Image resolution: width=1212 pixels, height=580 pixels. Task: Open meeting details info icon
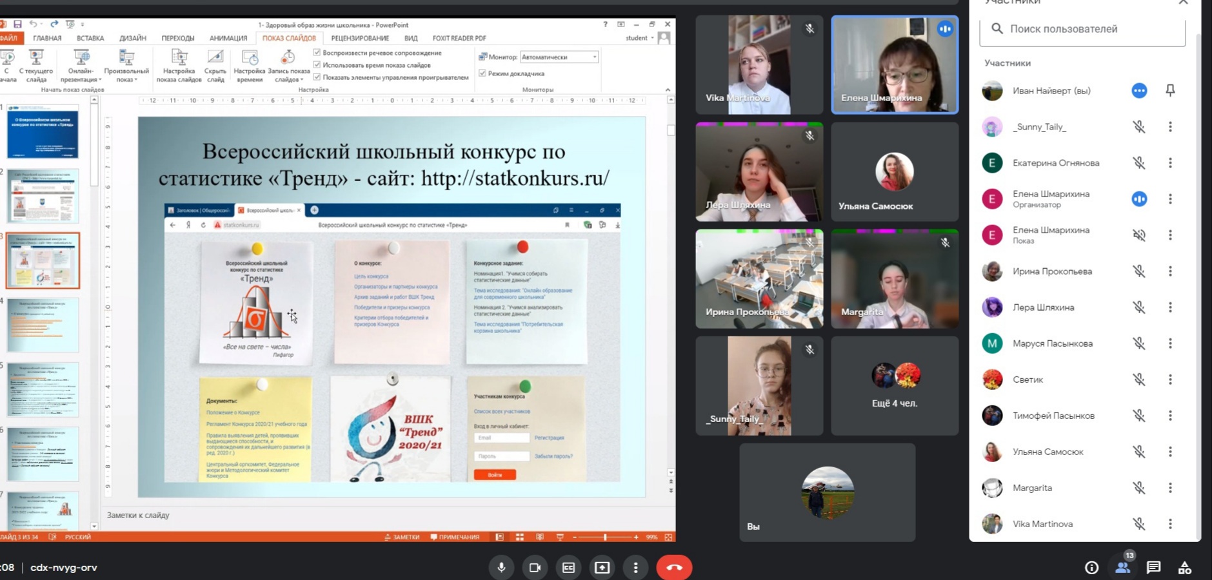coord(1091,567)
